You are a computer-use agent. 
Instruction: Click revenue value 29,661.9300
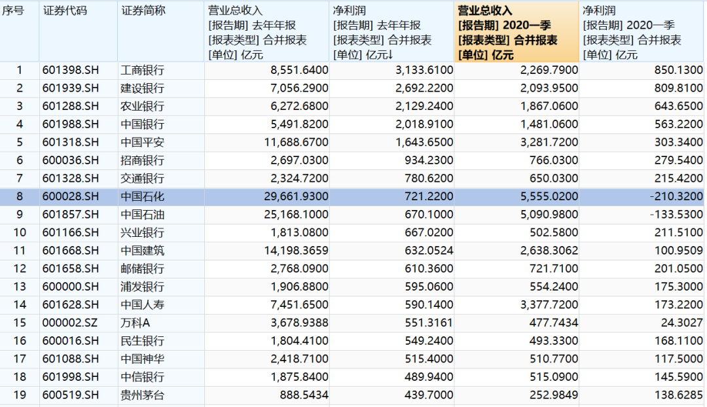[297, 196]
